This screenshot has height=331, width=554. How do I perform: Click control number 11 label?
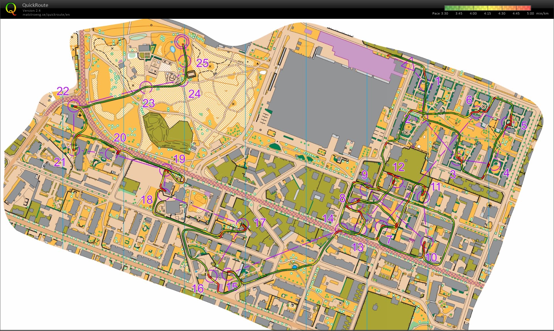436,187
